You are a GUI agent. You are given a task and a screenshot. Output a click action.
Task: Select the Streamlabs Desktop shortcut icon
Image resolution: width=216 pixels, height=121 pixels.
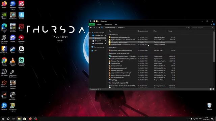(21, 62)
